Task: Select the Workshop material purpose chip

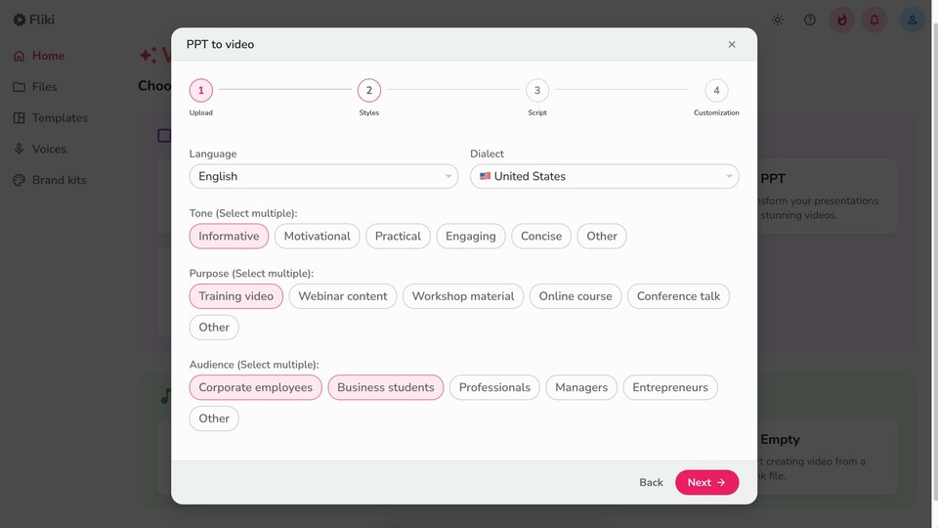Action: point(463,296)
